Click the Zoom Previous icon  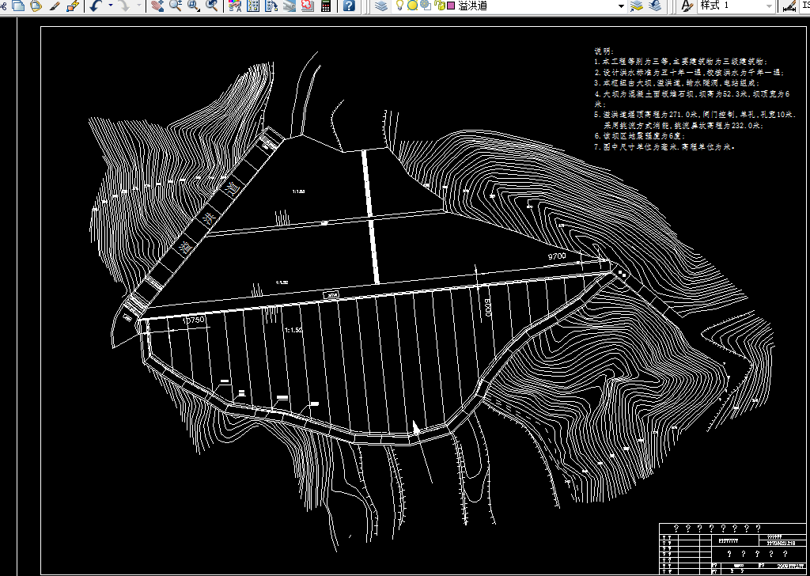pyautogui.click(x=211, y=6)
